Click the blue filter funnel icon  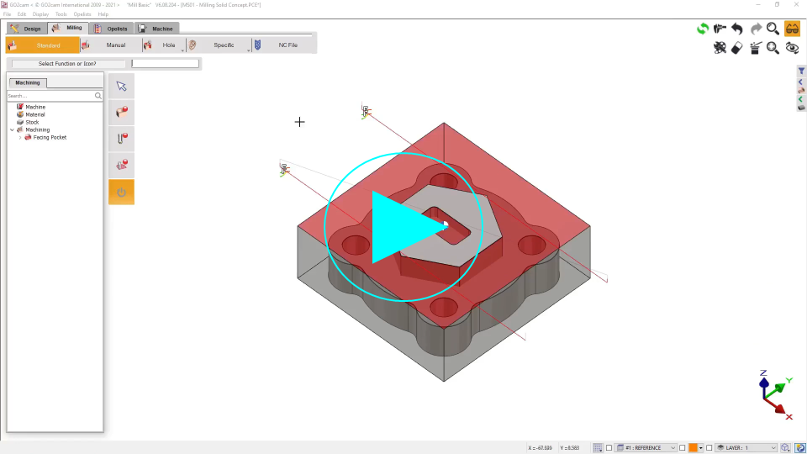pyautogui.click(x=801, y=71)
